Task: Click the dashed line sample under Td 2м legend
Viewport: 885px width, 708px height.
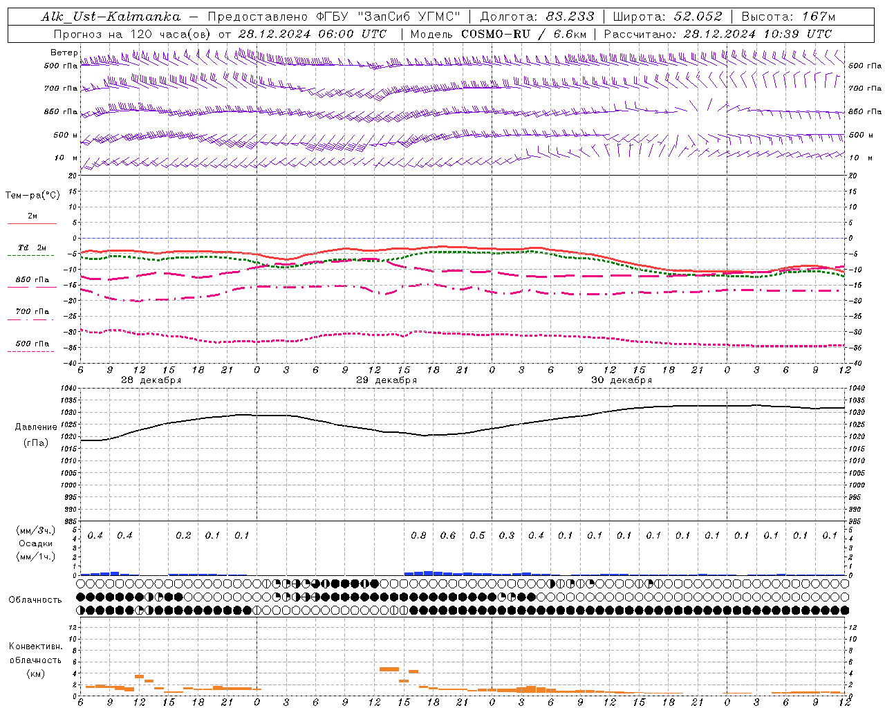Action: (x=31, y=255)
